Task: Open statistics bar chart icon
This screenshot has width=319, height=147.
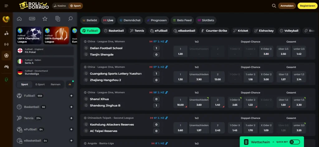Action: pos(70,84)
